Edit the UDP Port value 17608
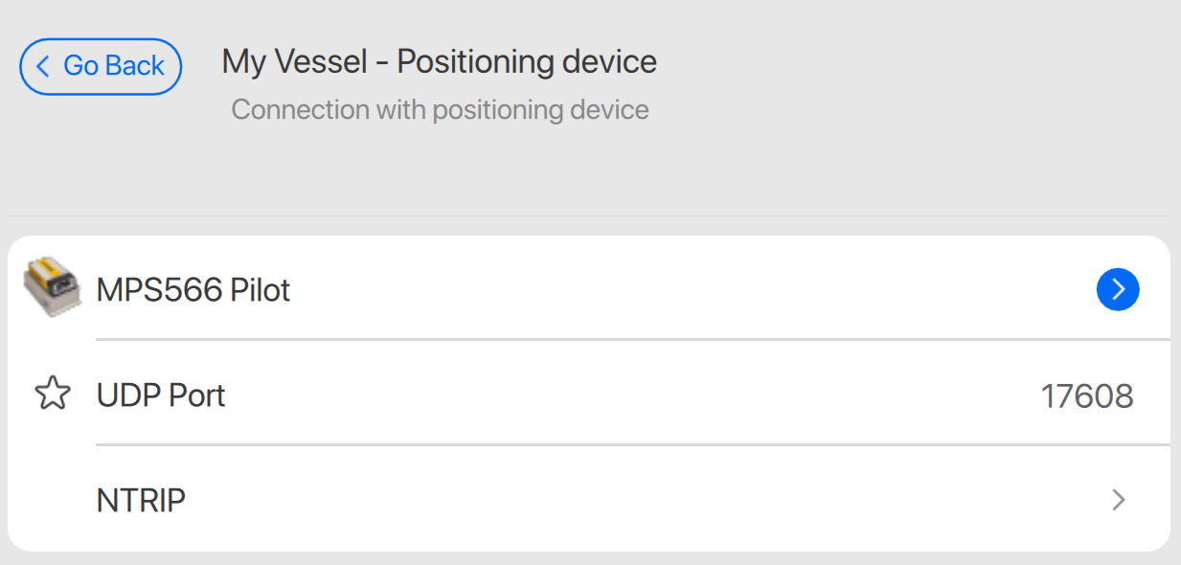 tap(1086, 395)
